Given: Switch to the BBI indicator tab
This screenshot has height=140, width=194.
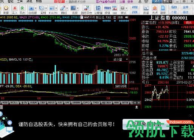Looking at the screenshot, I should click(116, 103).
